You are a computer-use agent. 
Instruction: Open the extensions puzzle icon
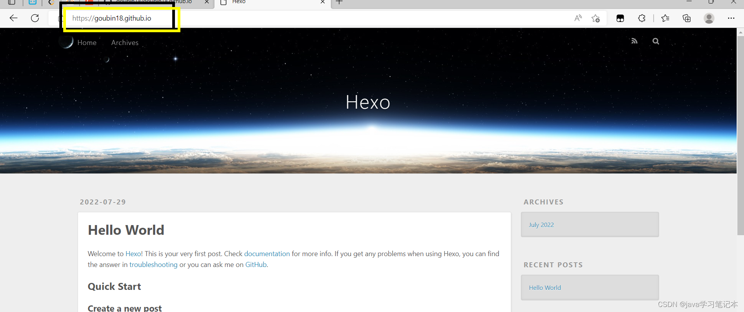[x=642, y=18]
